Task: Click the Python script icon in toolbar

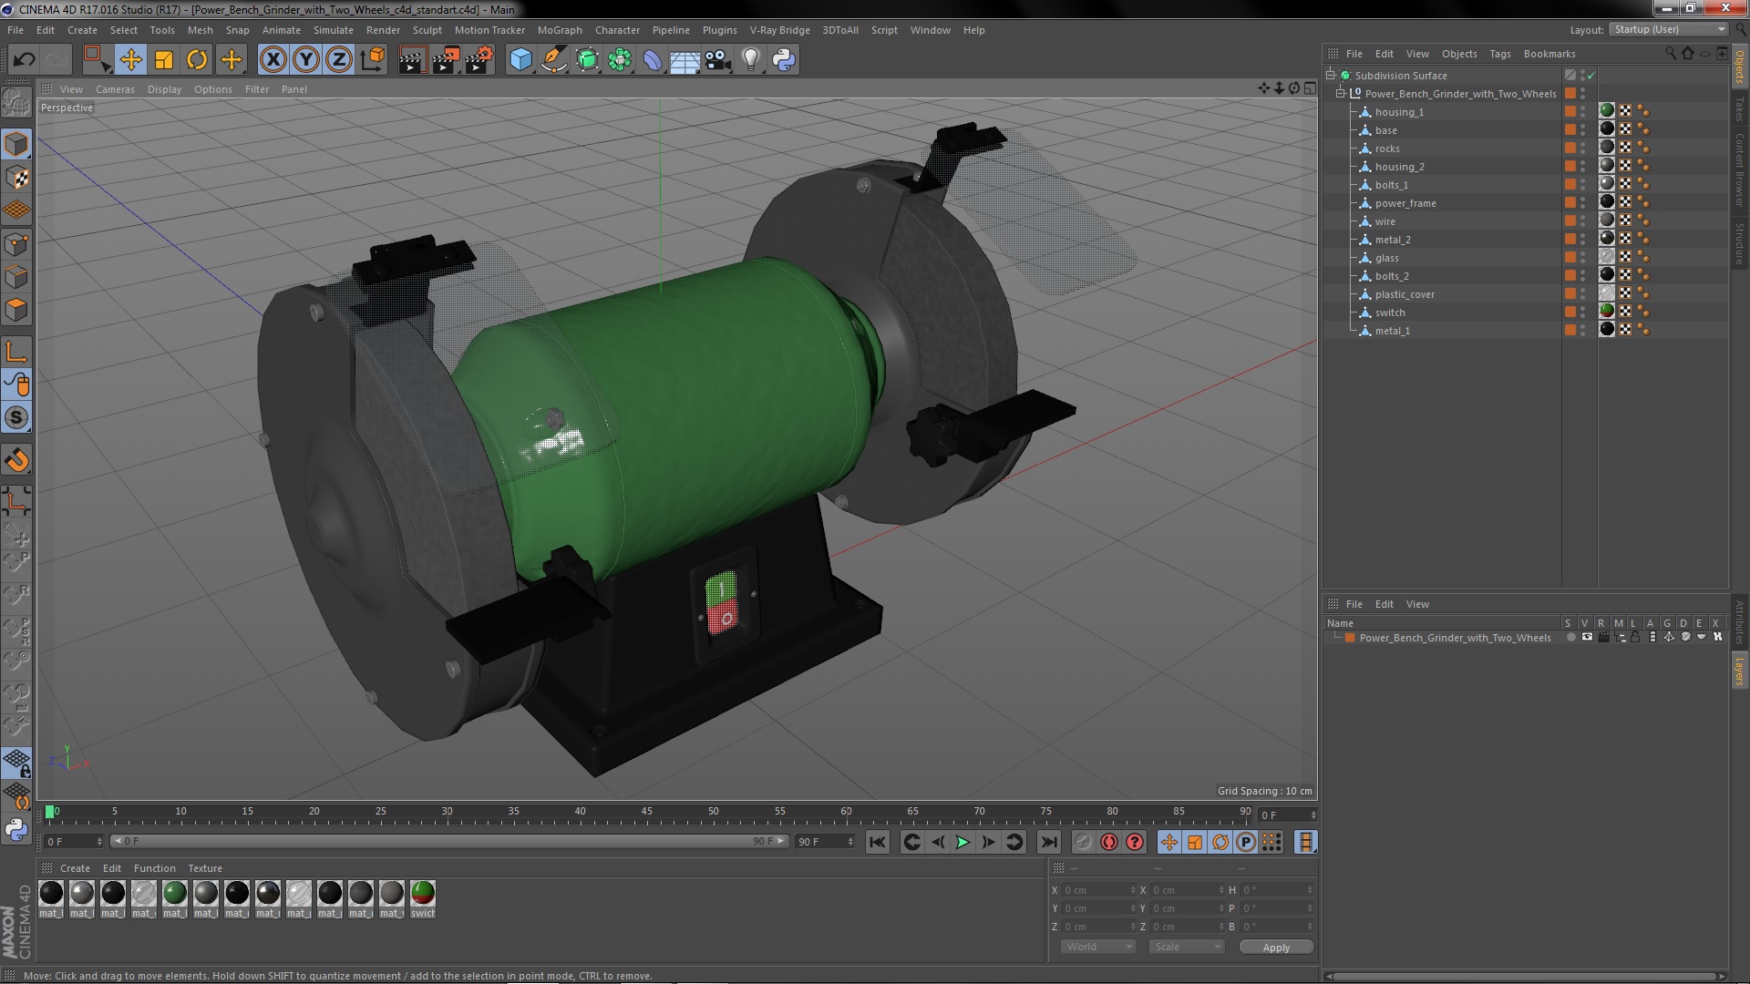Action: pyautogui.click(x=784, y=60)
